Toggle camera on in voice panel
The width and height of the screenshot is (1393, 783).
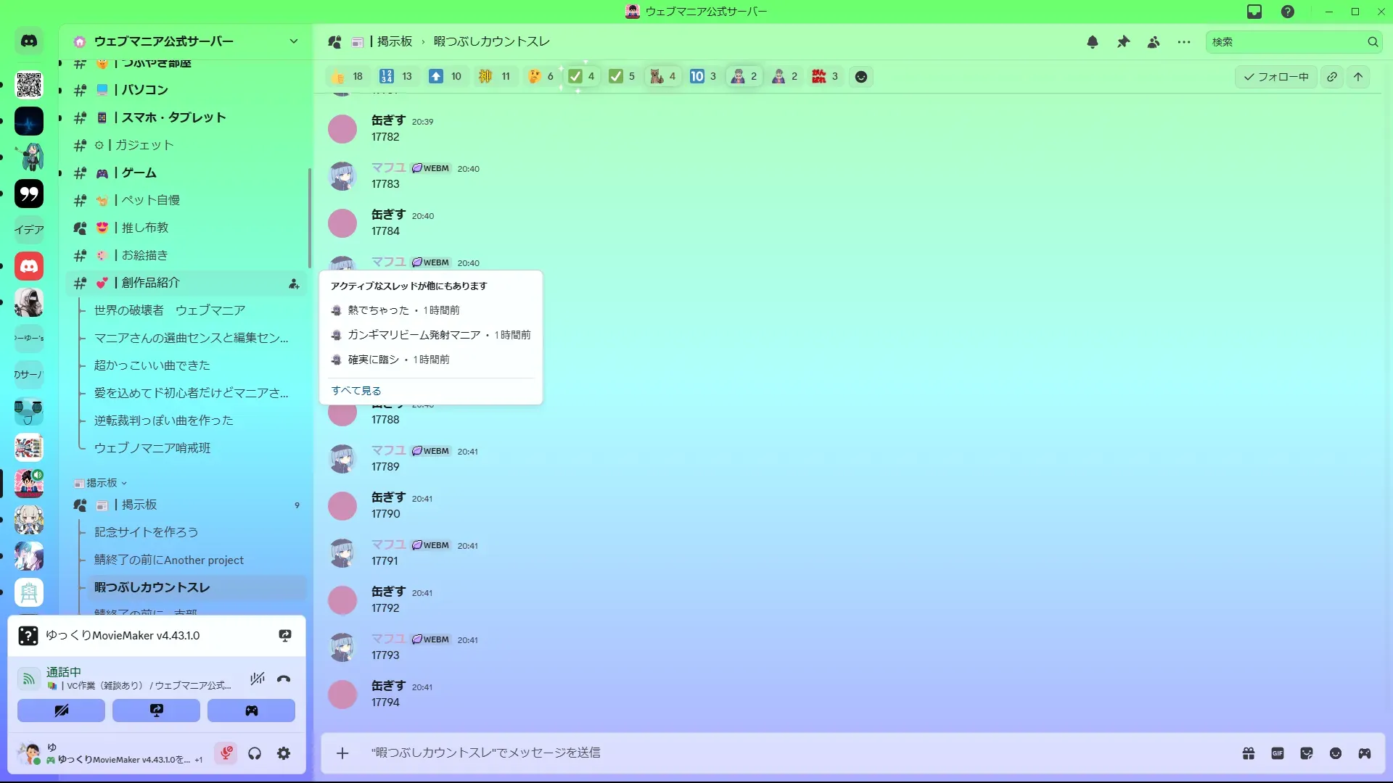[x=62, y=710]
